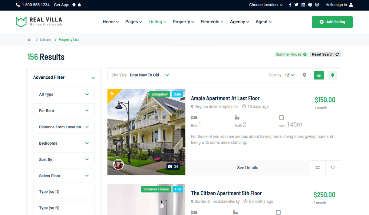
Task: Open the For Rent dropdown
Action: [64, 111]
